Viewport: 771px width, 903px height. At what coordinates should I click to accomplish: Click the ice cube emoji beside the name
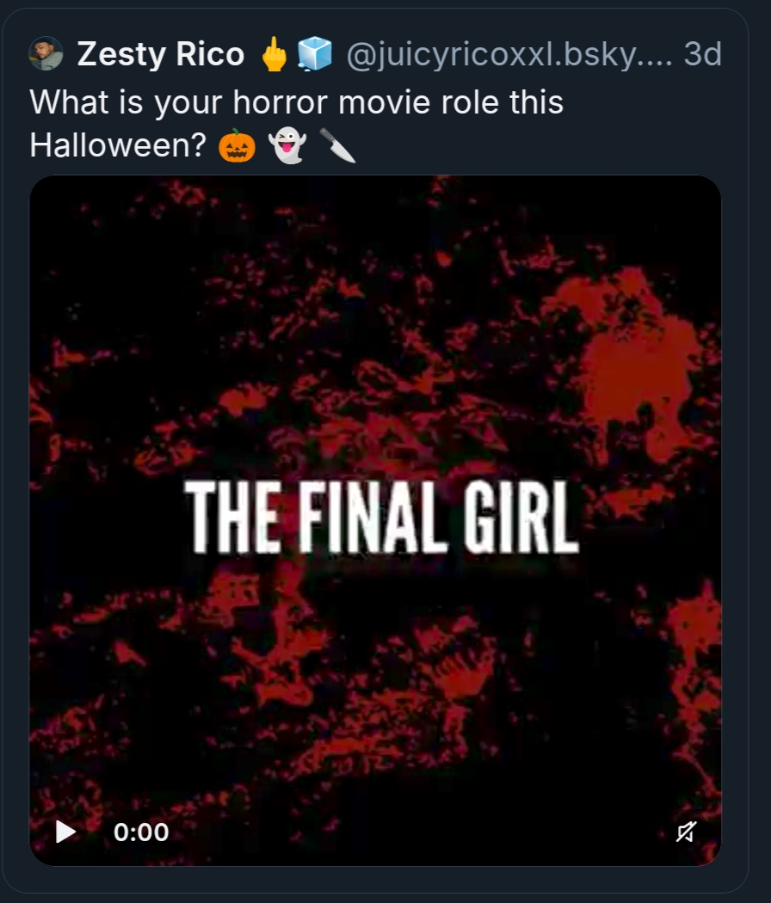point(314,55)
